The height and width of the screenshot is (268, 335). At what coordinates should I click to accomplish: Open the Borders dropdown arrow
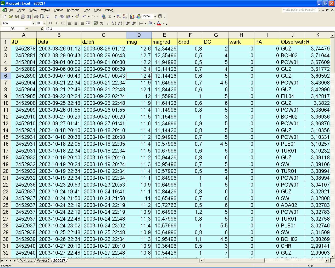click(x=145, y=23)
